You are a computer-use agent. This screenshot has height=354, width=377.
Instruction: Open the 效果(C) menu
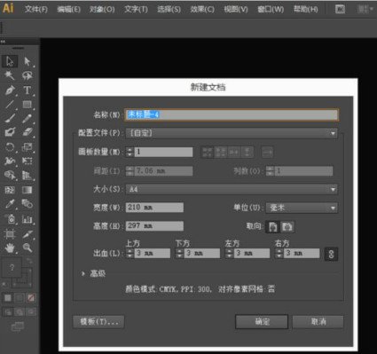pos(202,9)
